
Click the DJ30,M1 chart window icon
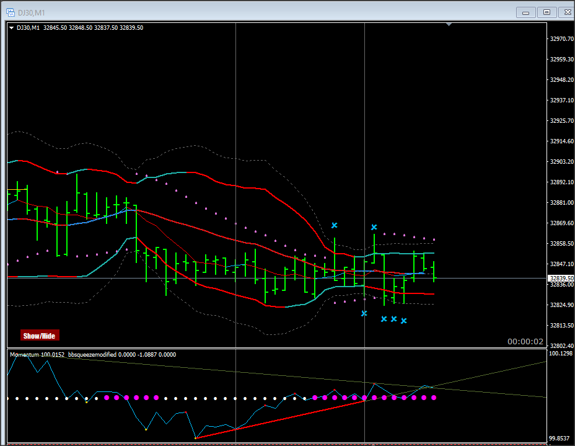[x=11, y=12]
